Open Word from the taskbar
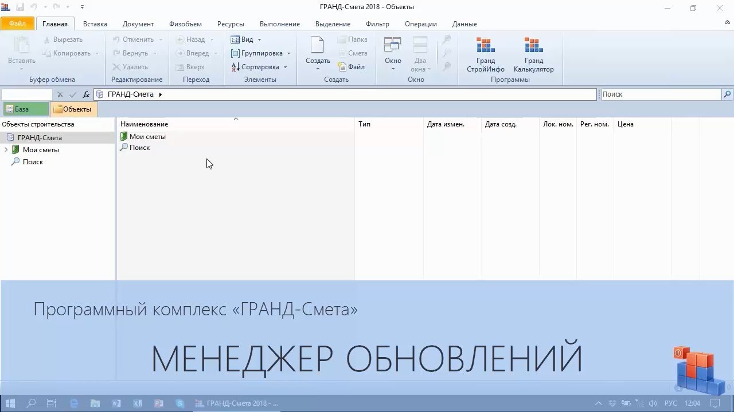The image size is (734, 412). [116, 403]
